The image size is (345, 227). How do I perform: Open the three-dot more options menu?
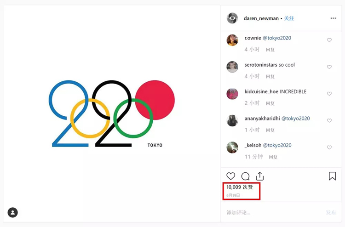click(x=333, y=18)
